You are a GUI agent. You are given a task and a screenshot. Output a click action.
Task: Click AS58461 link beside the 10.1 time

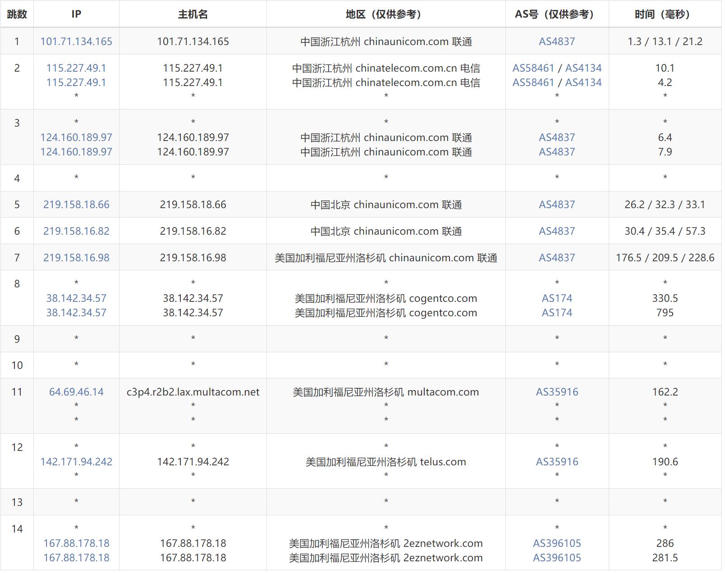tap(533, 68)
